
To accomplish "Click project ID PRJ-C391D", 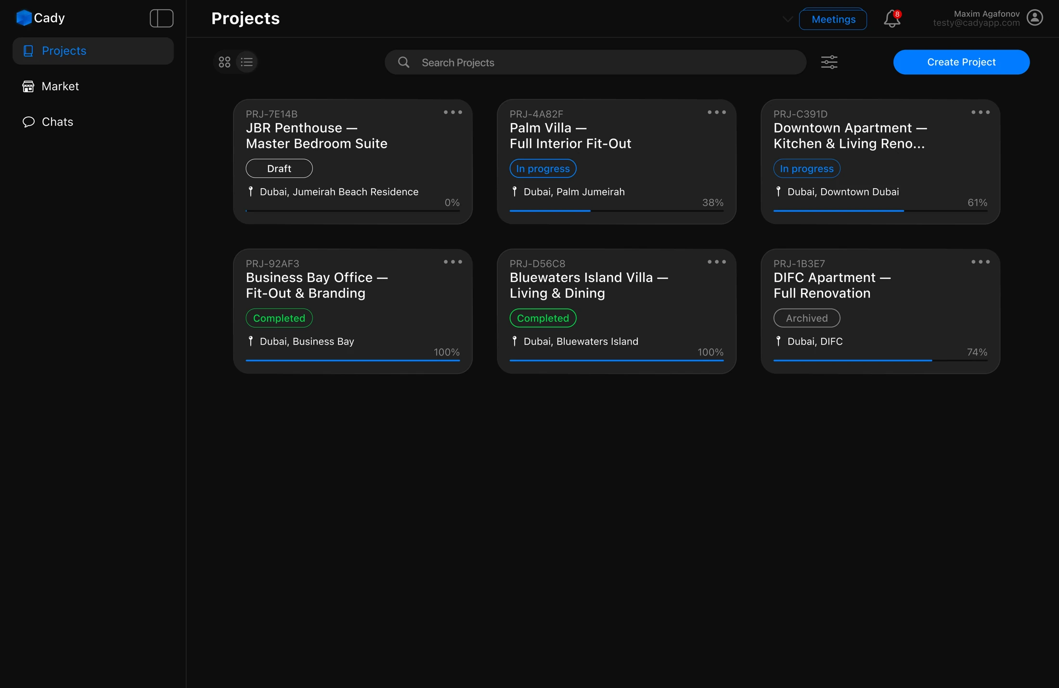I will 800,114.
